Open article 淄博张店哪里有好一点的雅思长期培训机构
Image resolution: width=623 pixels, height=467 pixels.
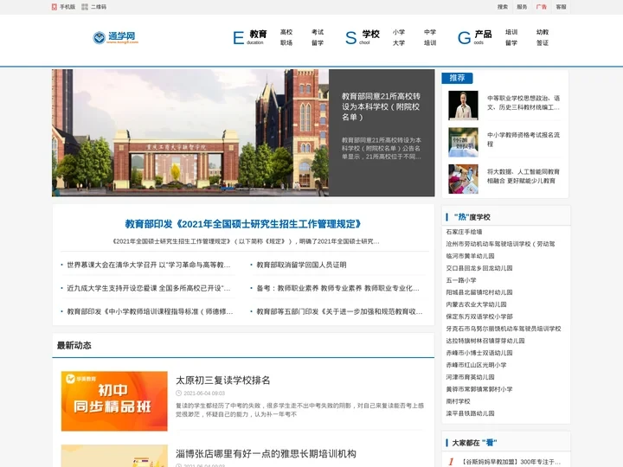pyautogui.click(x=266, y=453)
